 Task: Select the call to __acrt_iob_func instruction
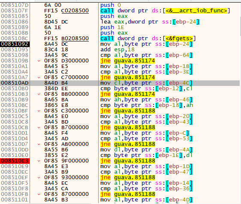click(x=165, y=11)
